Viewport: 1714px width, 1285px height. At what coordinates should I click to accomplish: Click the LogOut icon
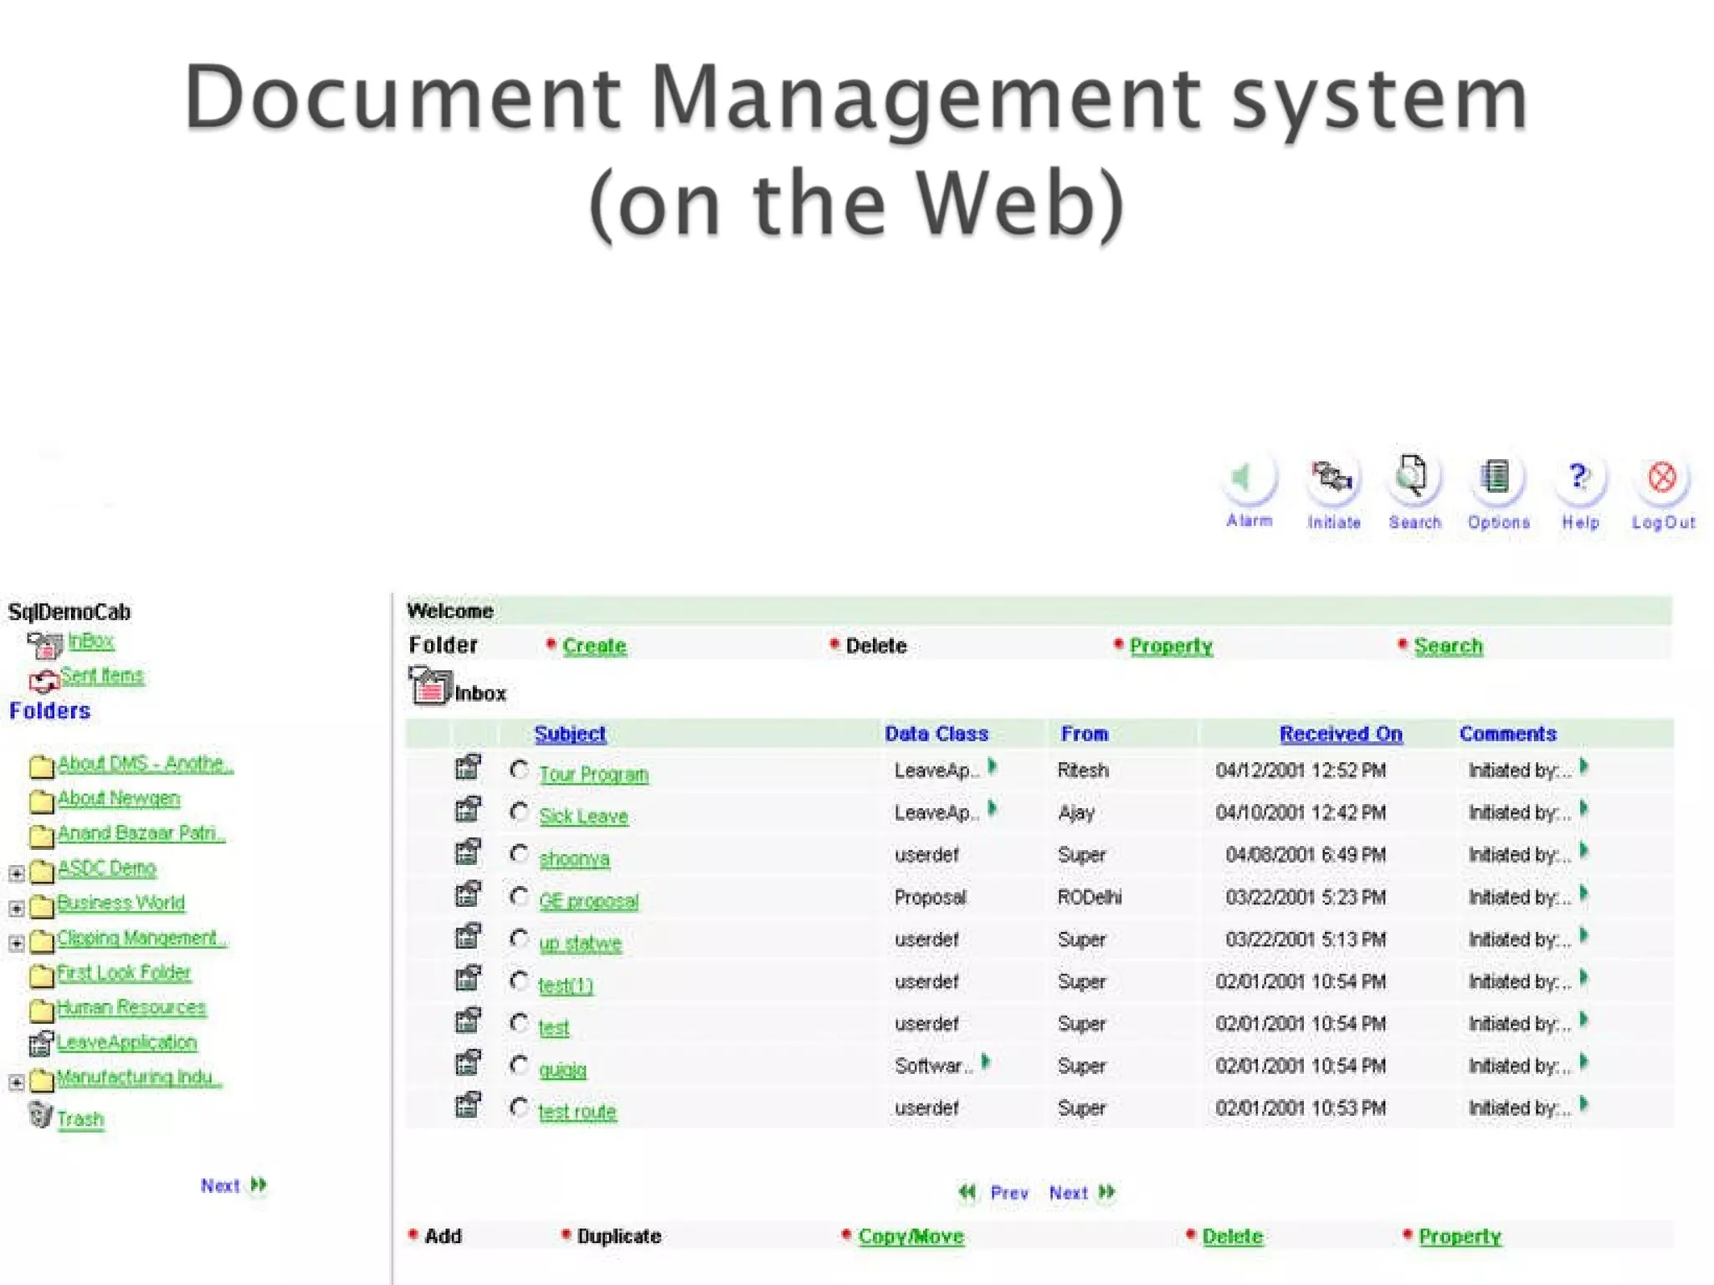(x=1662, y=478)
